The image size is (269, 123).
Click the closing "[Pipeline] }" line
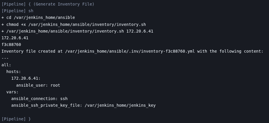(x=16, y=119)
